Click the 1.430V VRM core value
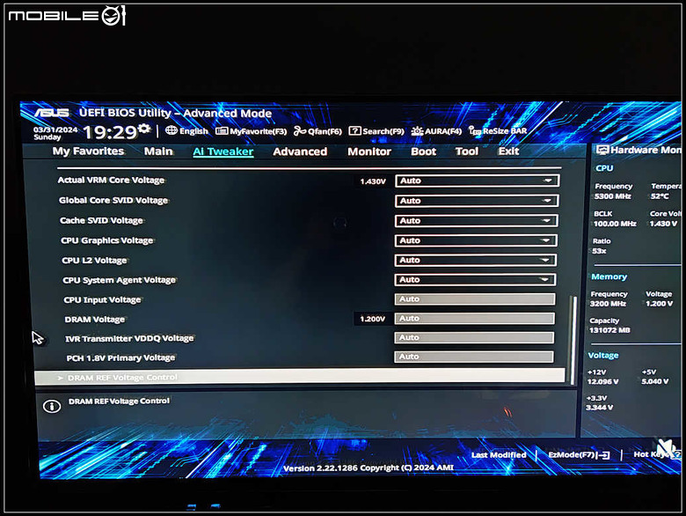This screenshot has width=686, height=516. click(373, 181)
